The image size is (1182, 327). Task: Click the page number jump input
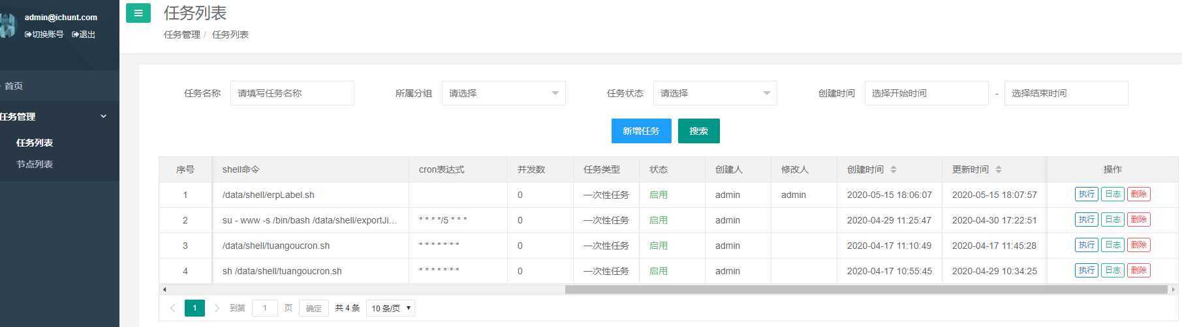[x=264, y=308]
